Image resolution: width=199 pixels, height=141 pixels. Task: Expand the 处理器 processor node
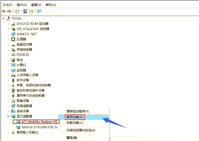[x=8, y=39]
